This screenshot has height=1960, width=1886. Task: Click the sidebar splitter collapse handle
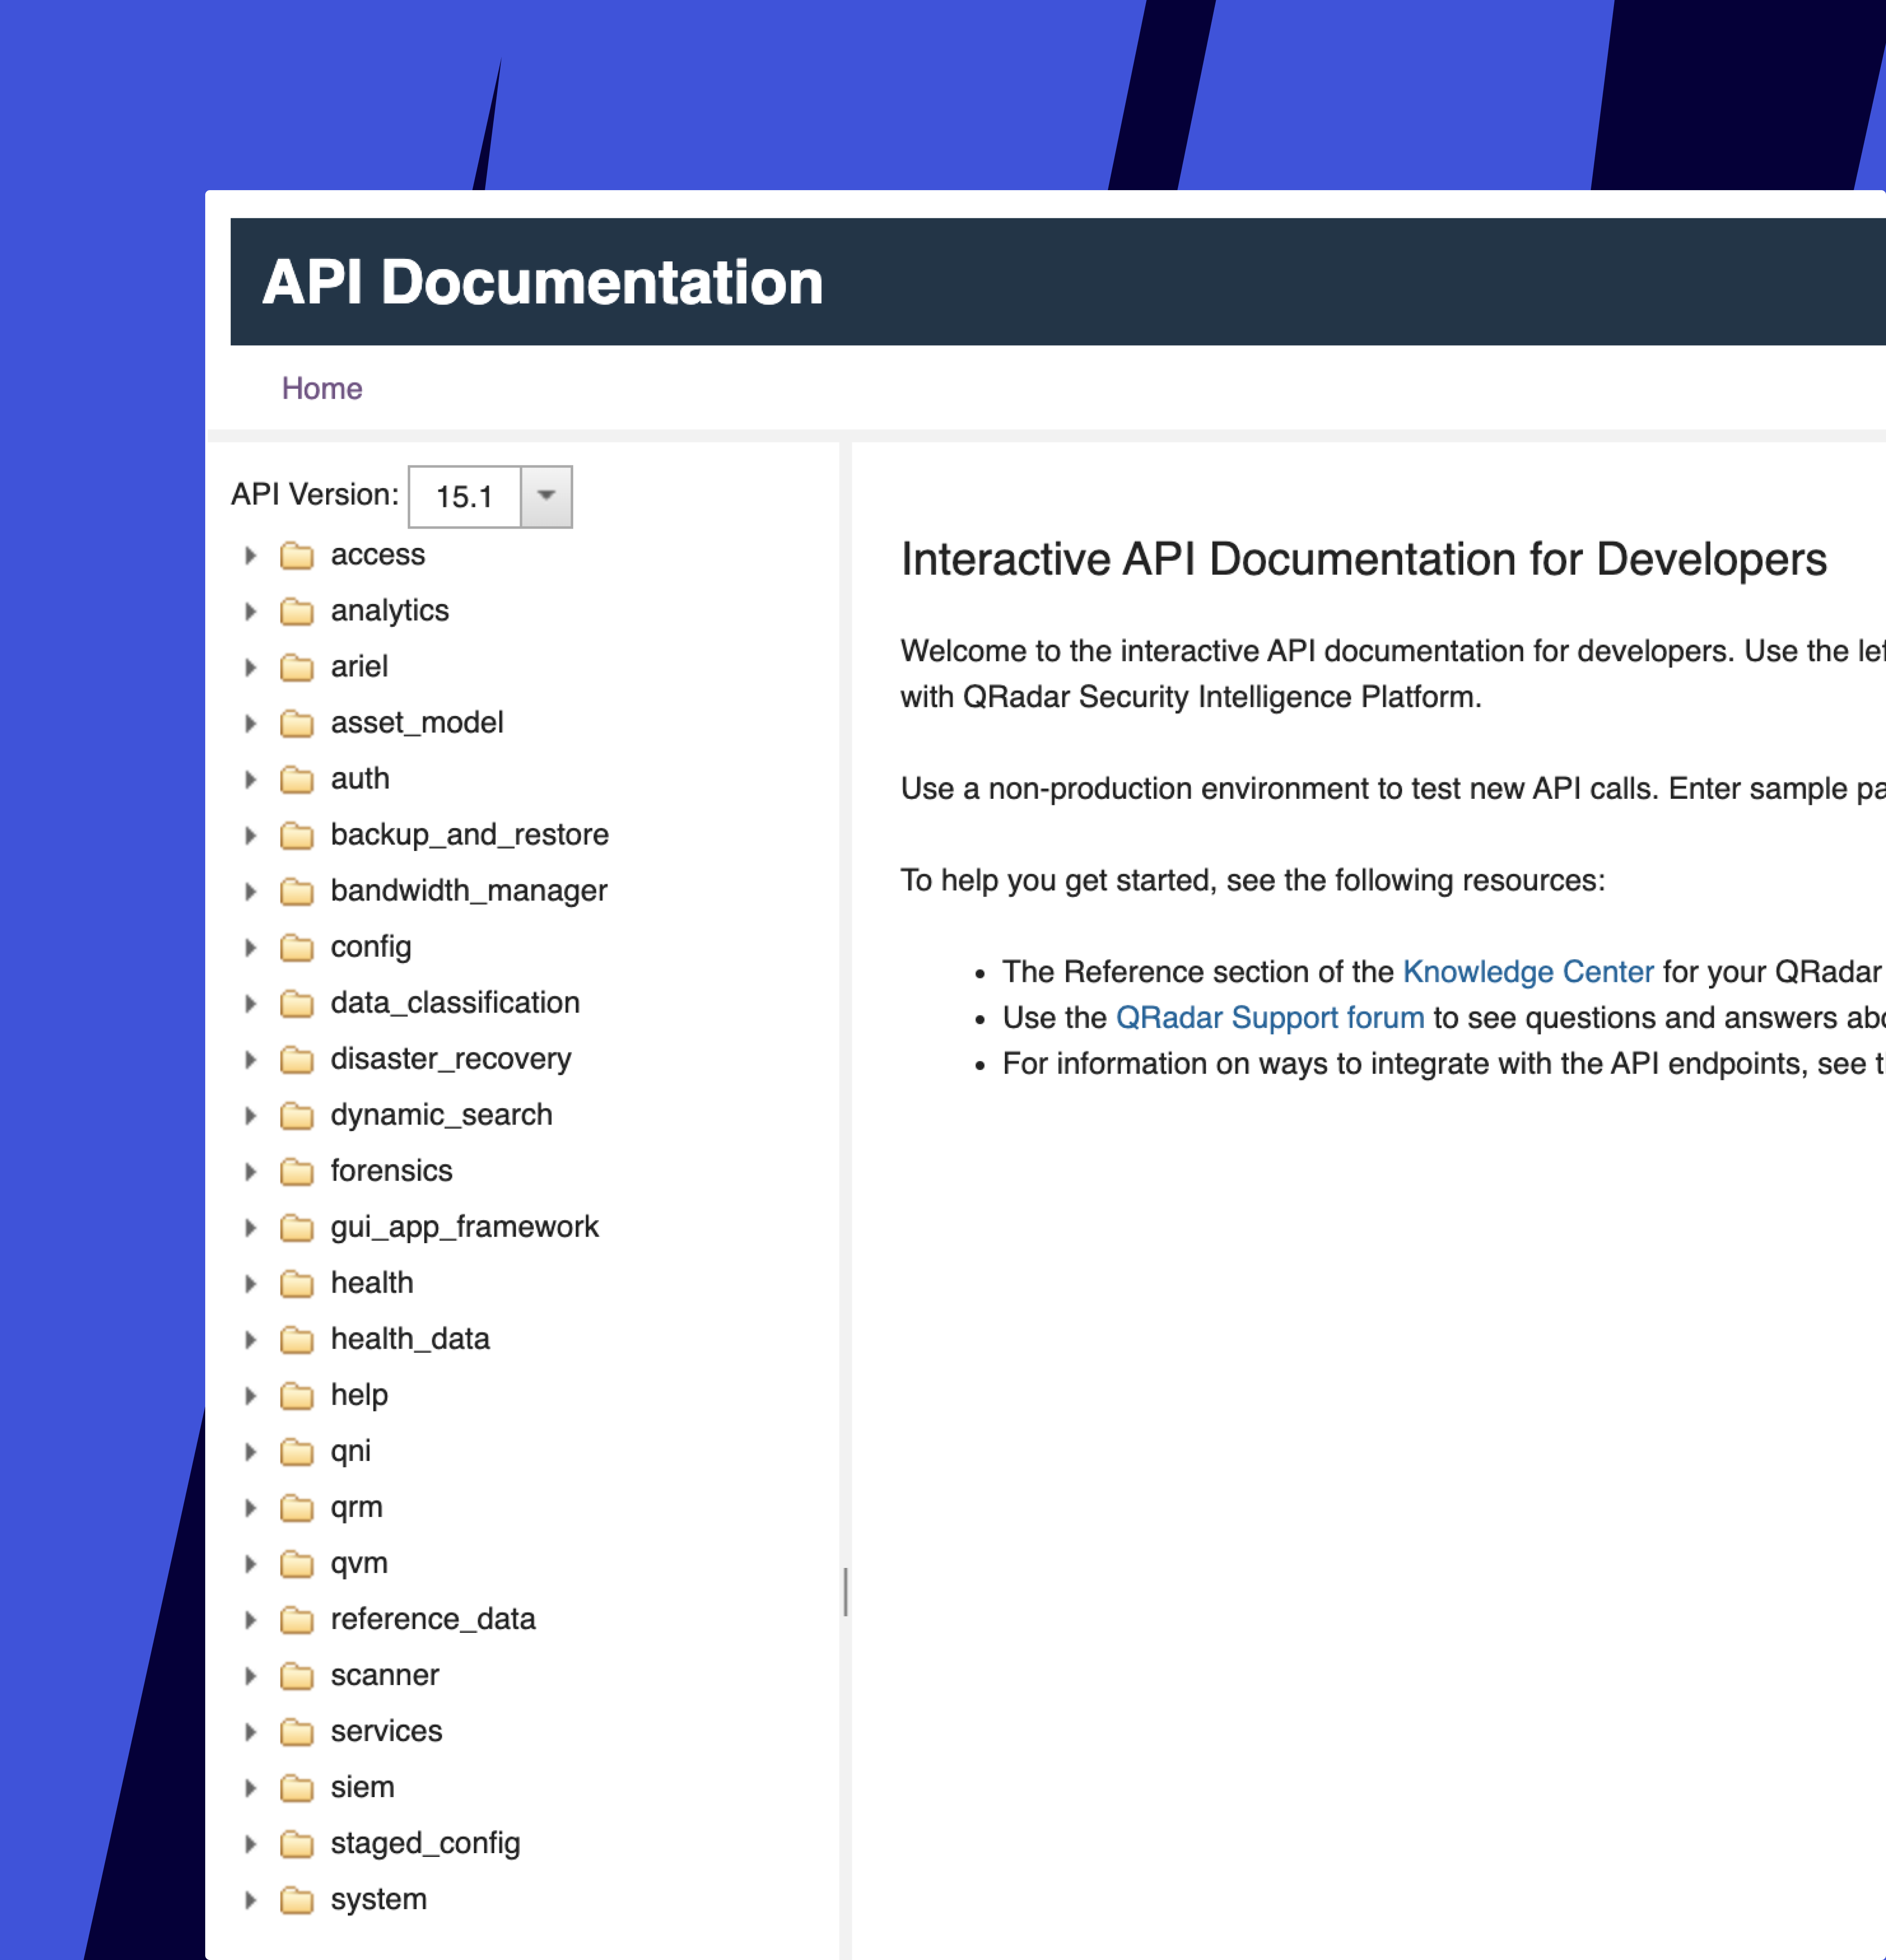tap(846, 1591)
